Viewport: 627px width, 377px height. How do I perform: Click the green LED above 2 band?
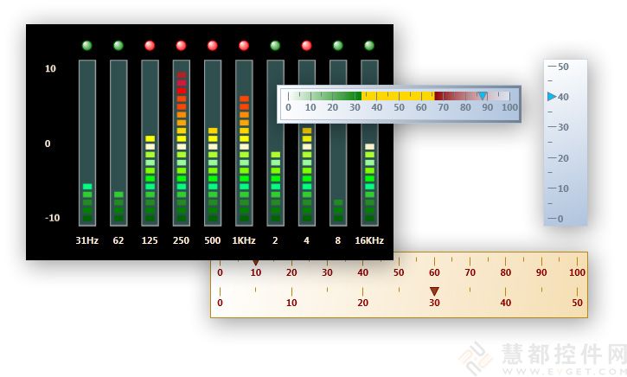(275, 45)
